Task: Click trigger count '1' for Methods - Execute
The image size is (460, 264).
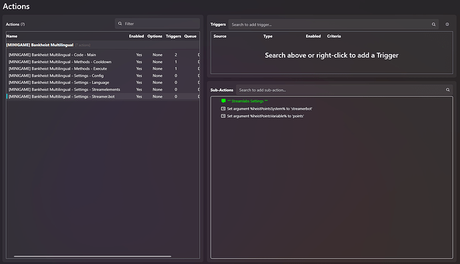Action: pos(176,68)
